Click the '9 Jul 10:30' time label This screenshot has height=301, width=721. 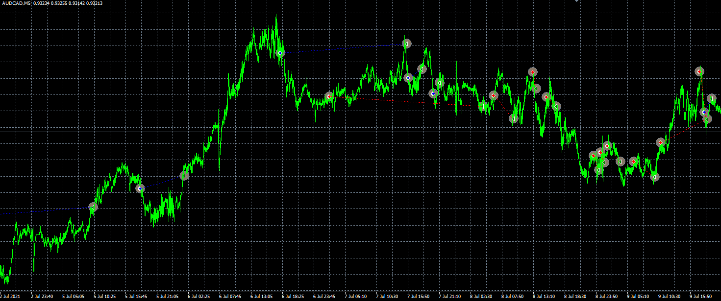pos(669,296)
